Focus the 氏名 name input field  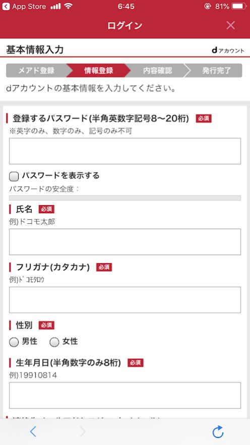coord(125,242)
